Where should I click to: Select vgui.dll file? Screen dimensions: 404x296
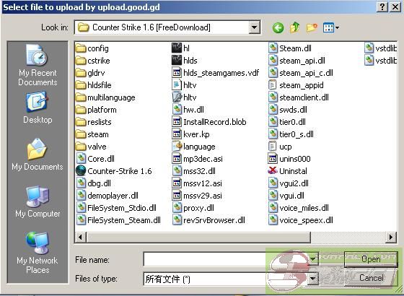pos(286,196)
